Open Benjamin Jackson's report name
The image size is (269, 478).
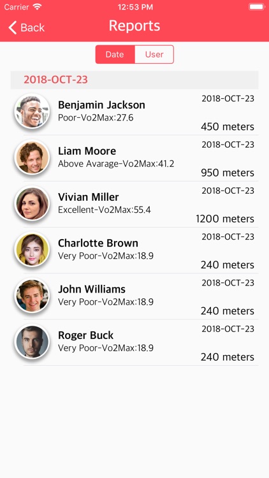pyautogui.click(x=101, y=105)
